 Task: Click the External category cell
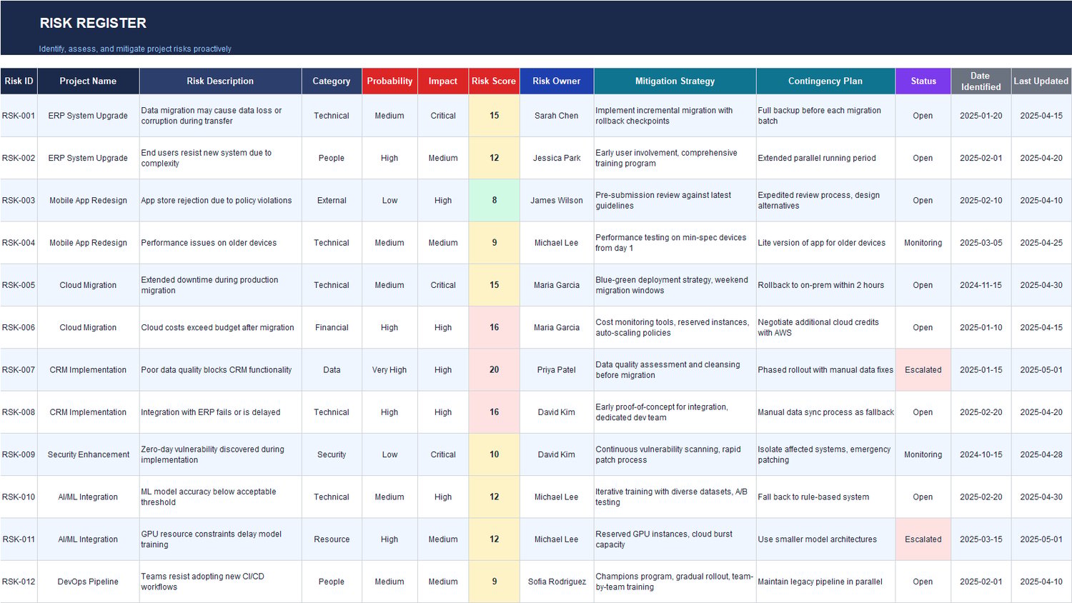(x=332, y=201)
